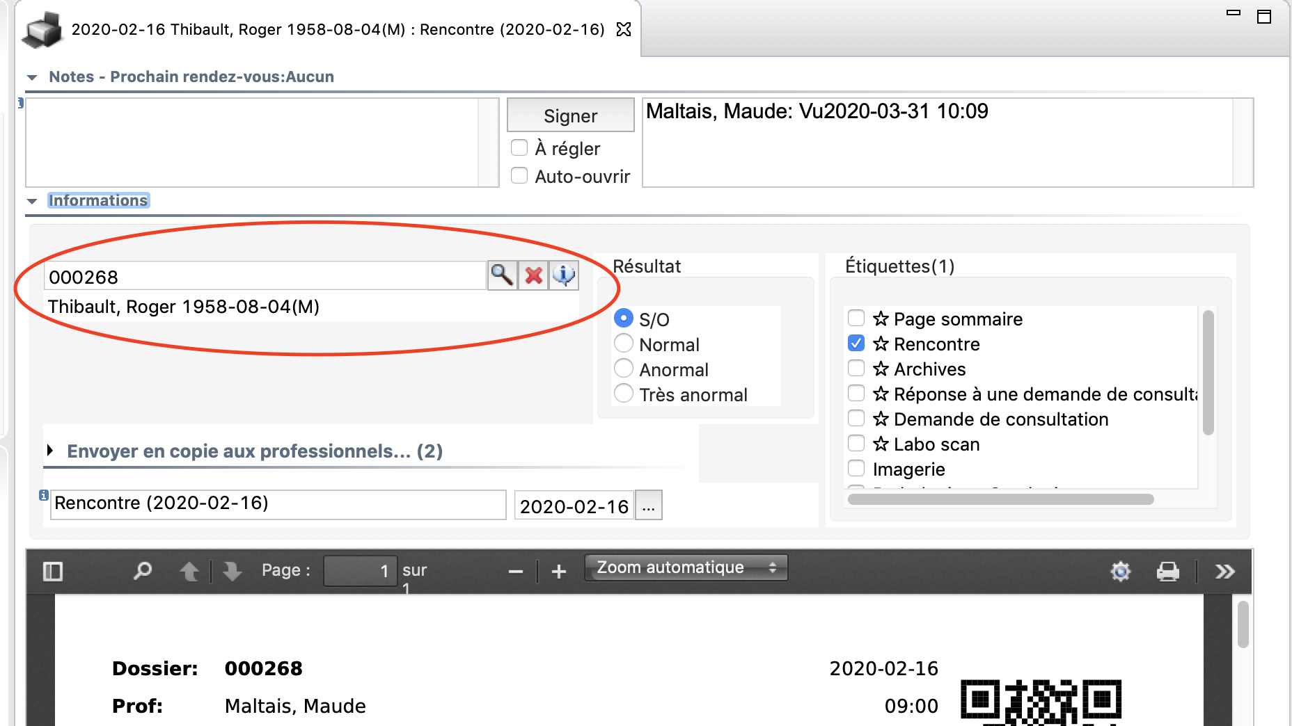Click the magnifier search patient icon
Viewport: 1292px width, 726px height.
click(501, 276)
